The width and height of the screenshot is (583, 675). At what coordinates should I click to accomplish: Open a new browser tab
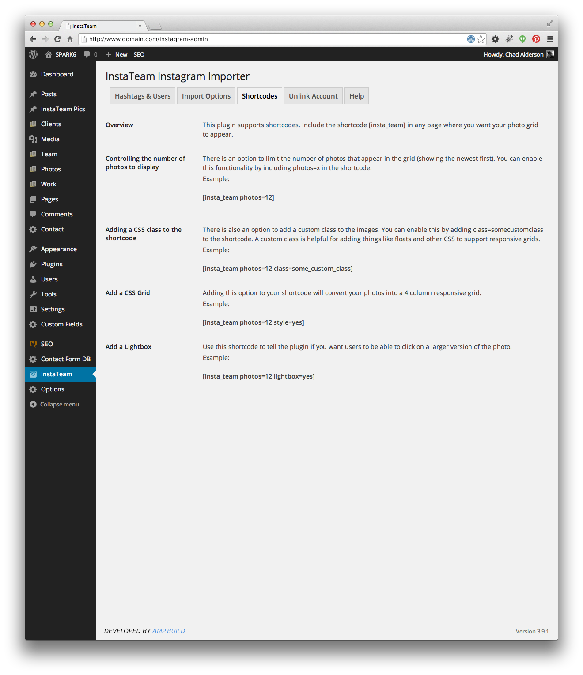[x=155, y=26]
